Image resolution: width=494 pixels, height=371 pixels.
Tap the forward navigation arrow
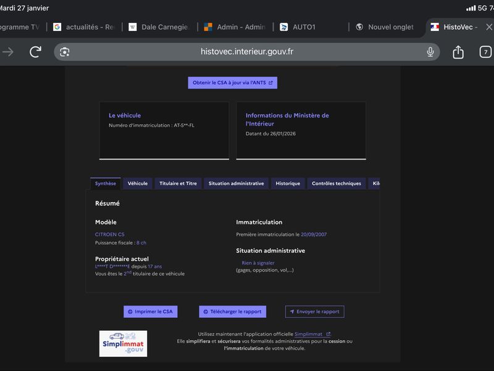tap(8, 52)
